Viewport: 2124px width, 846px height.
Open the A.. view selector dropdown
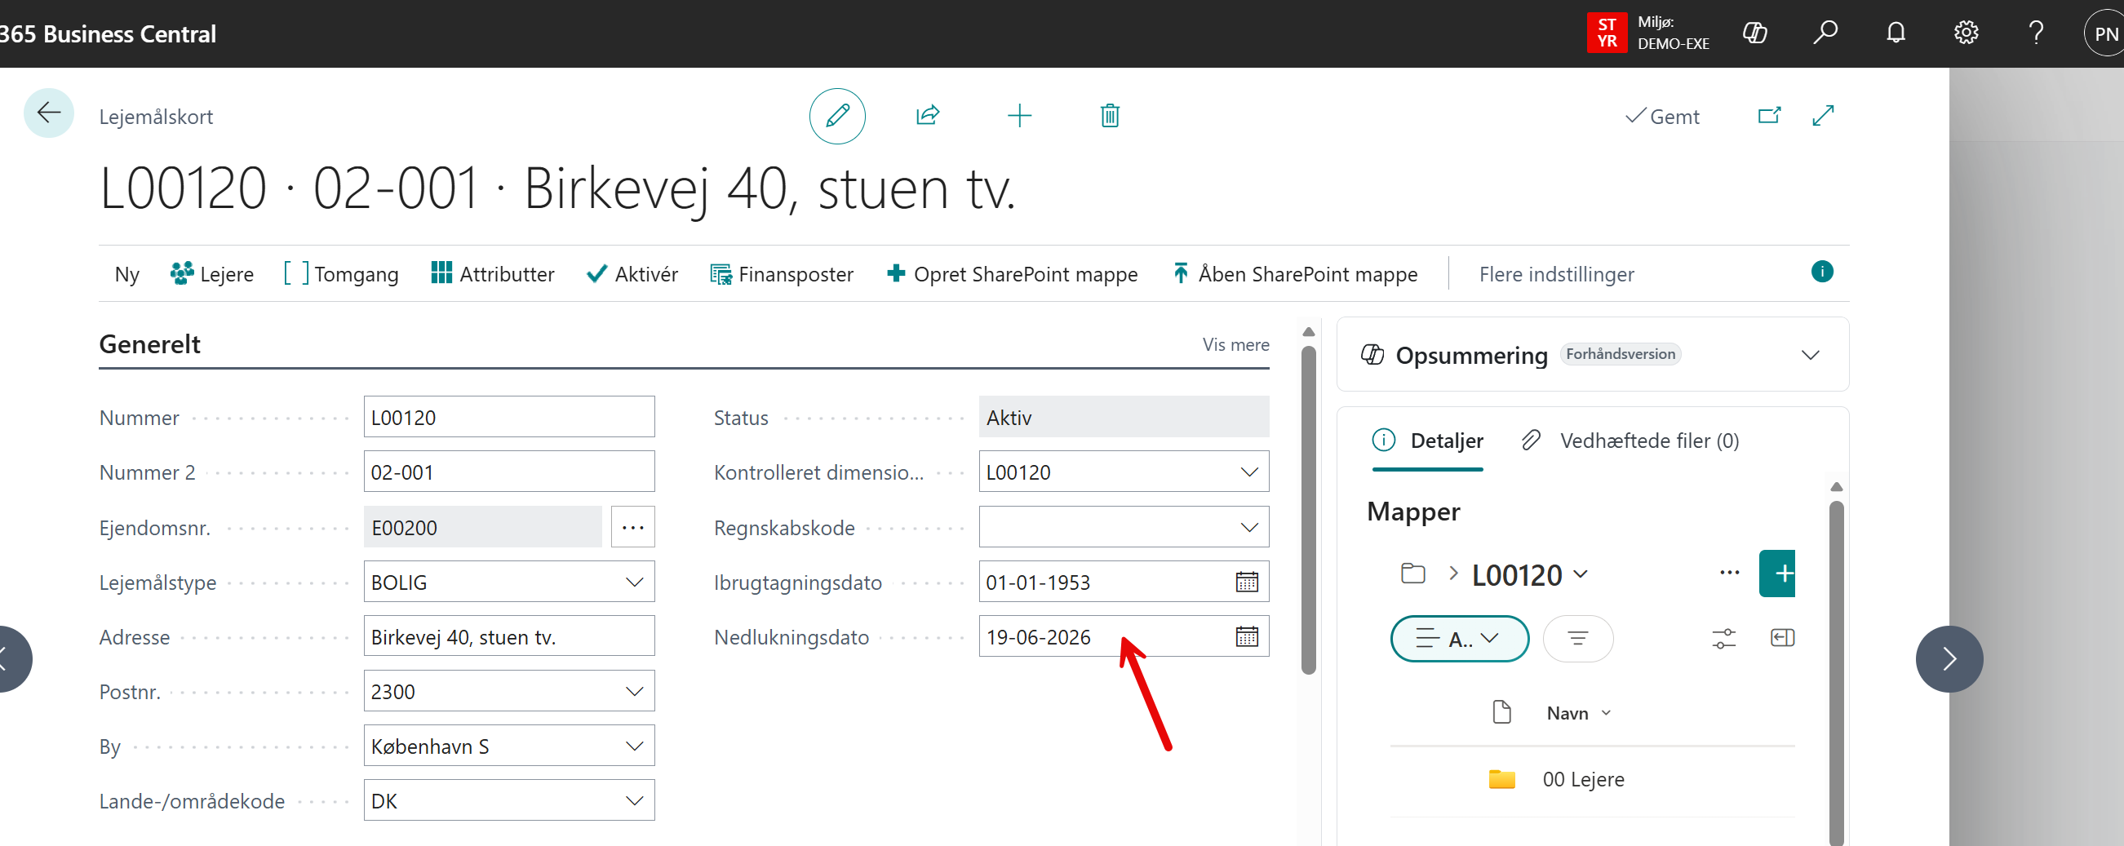click(1459, 638)
